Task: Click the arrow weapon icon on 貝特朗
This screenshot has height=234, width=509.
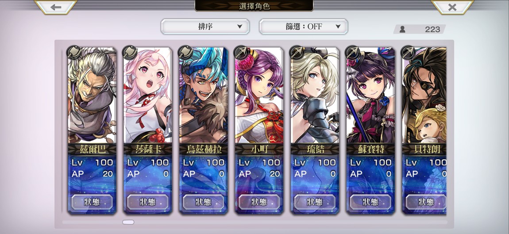Action: pos(409,52)
